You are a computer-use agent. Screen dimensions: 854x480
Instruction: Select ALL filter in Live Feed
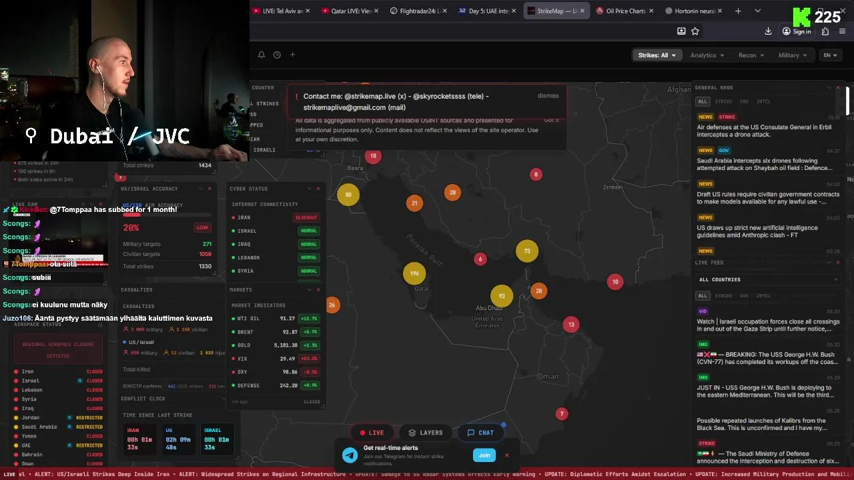click(703, 295)
